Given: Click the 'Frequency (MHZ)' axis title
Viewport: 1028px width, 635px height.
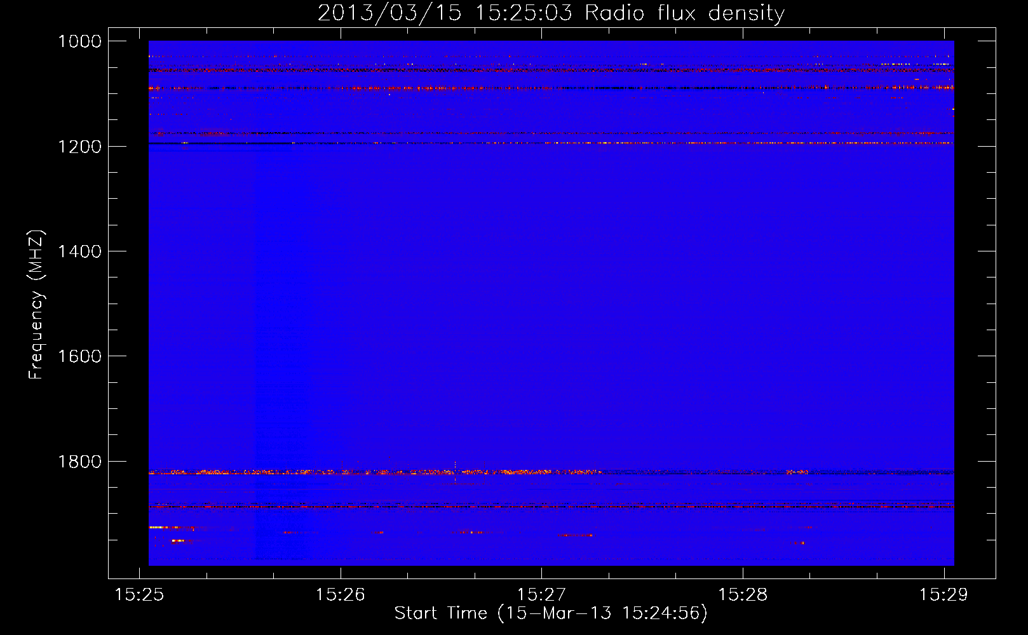Looking at the screenshot, I should point(36,304).
